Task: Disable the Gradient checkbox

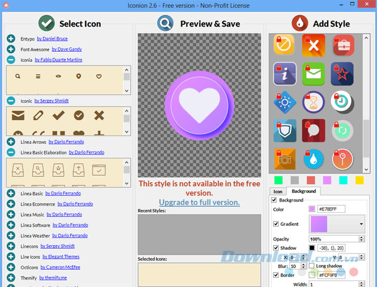Action: point(276,224)
